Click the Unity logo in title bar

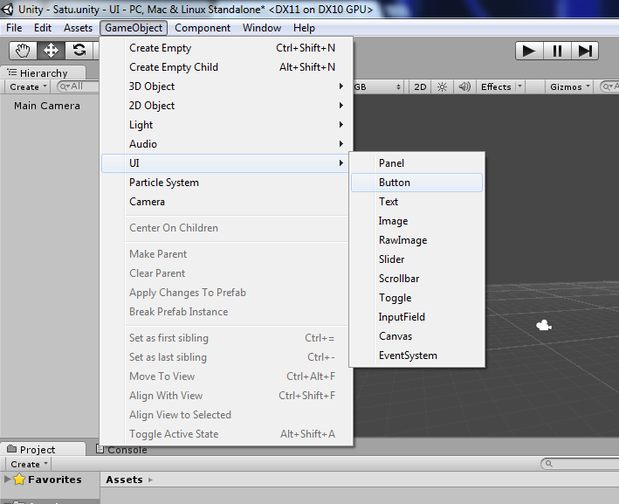[8, 9]
